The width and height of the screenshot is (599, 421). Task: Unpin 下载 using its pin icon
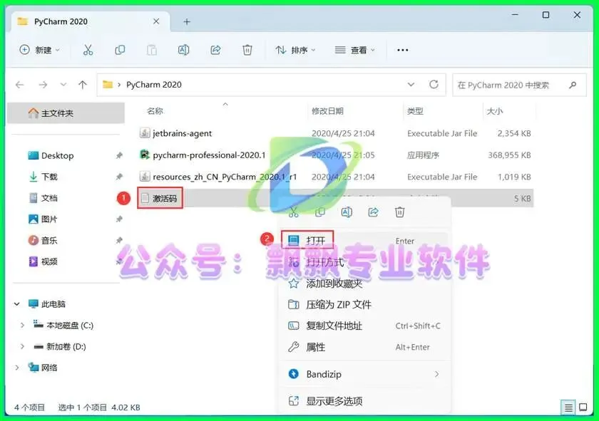click(119, 177)
